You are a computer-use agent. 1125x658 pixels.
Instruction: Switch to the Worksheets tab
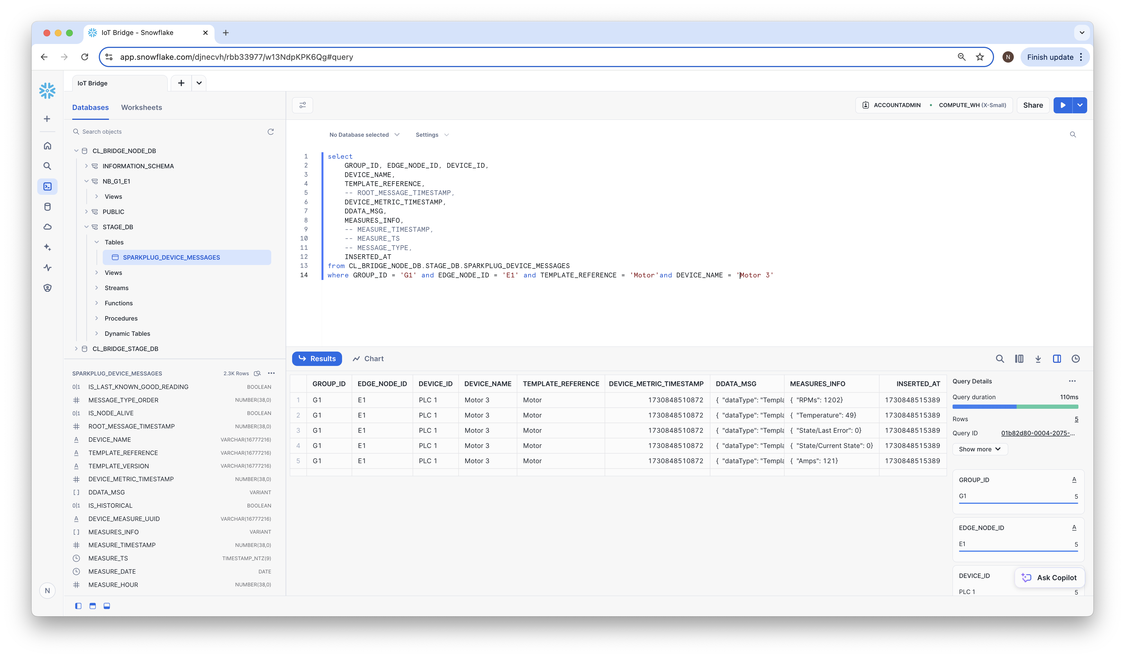coord(141,107)
